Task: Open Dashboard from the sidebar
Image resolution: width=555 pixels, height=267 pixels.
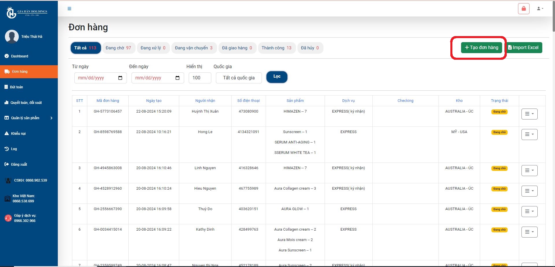Action: click(x=19, y=56)
